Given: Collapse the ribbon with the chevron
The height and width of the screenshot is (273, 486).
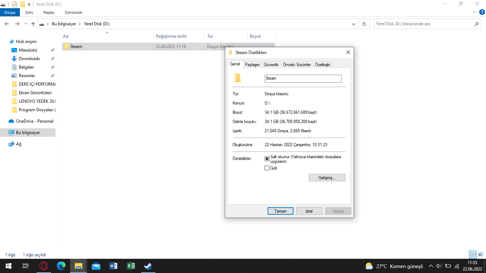Looking at the screenshot, I should (x=474, y=12).
